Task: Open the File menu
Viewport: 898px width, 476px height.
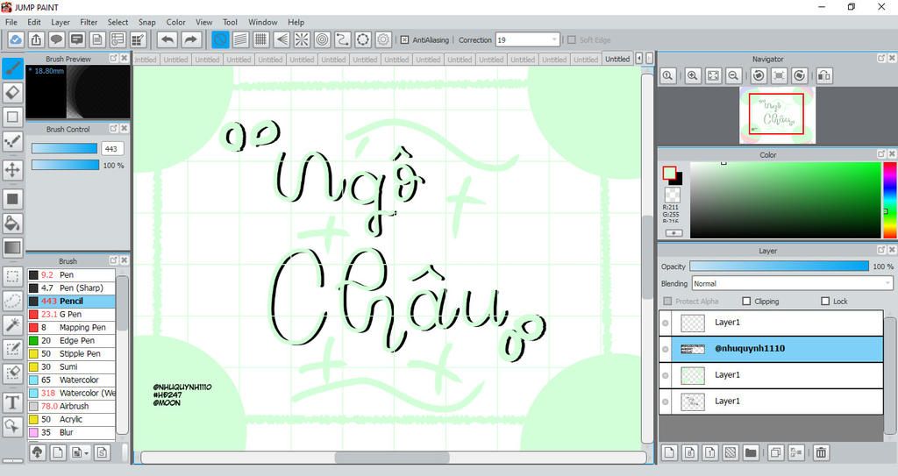Action: pos(11,22)
